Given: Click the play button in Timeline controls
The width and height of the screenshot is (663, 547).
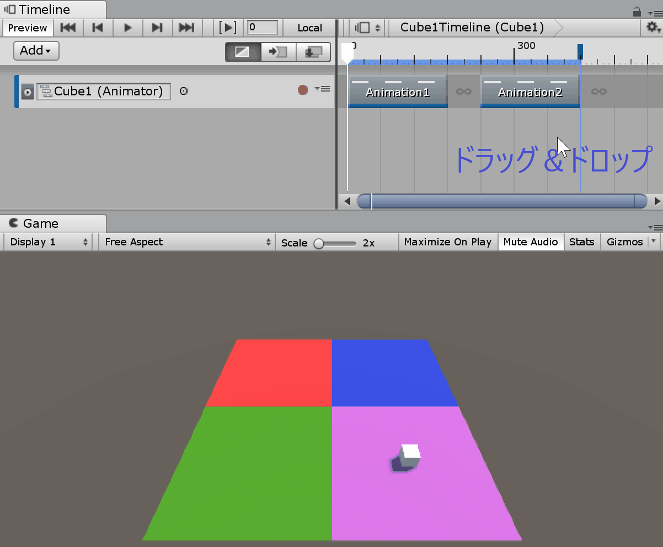Looking at the screenshot, I should click(x=127, y=28).
